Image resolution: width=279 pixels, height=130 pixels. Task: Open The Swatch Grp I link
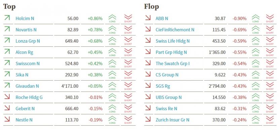click(x=172, y=63)
